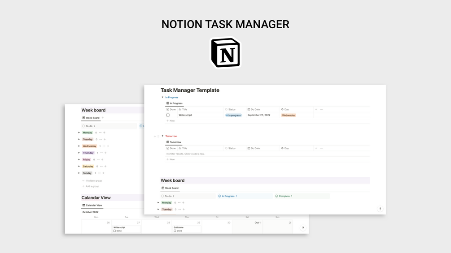Add item to Monday group in front window
This screenshot has width=451, height=253.
183,203
